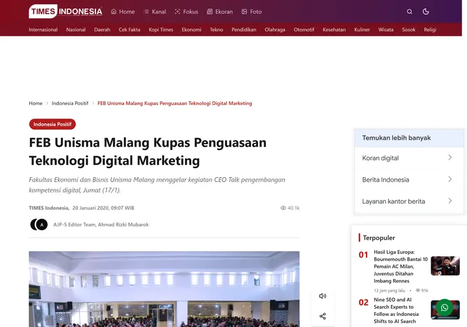Viewport: 467px width, 327px height.
Task: Play article audio with the speaker icon
Action: [x=322, y=296]
